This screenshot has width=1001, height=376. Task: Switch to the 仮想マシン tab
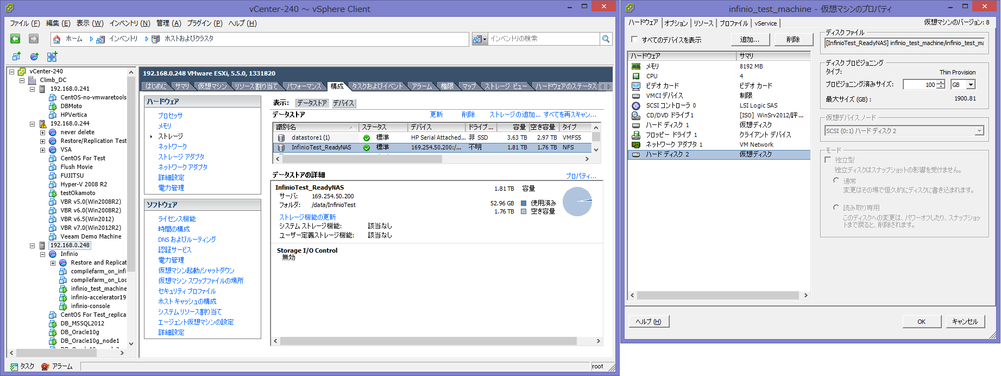212,86
